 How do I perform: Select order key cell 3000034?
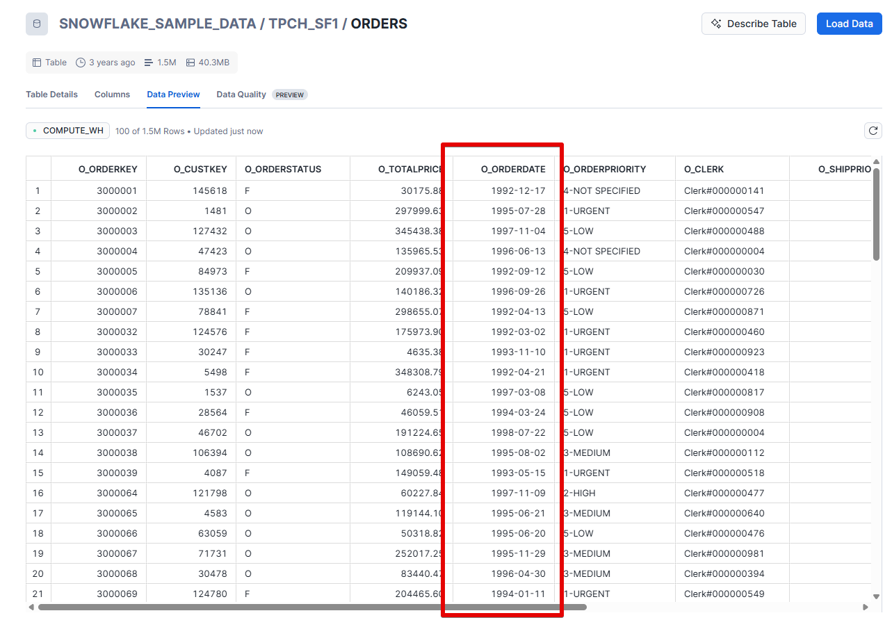pos(97,372)
